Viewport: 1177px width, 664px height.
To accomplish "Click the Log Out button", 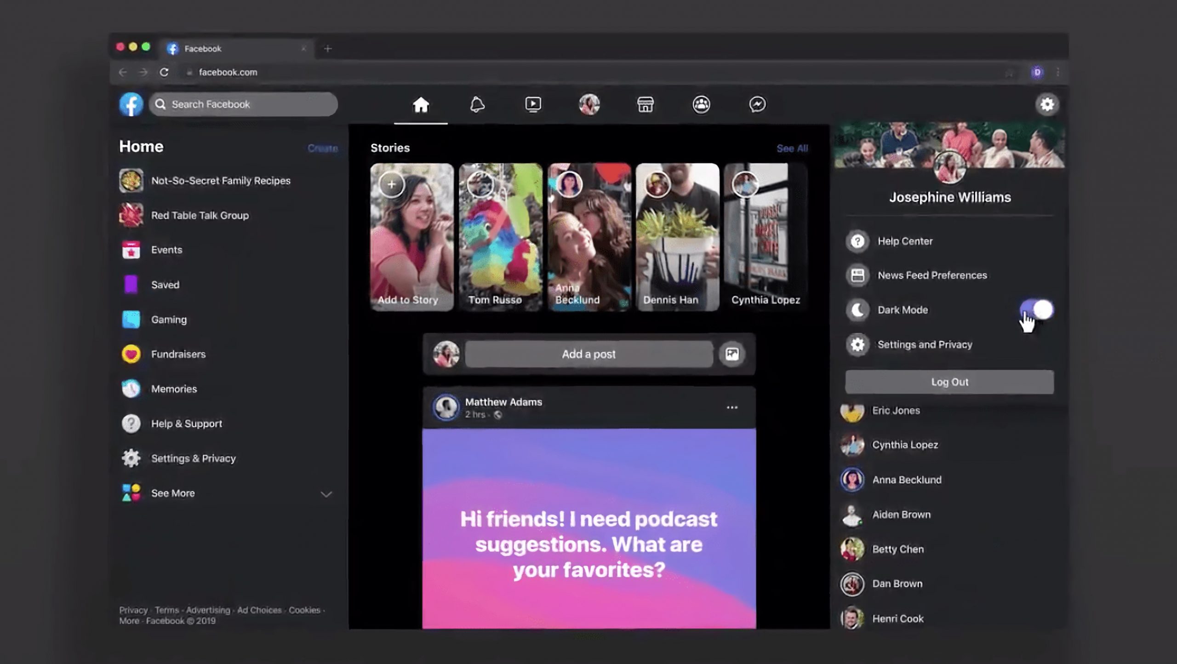I will 950,382.
